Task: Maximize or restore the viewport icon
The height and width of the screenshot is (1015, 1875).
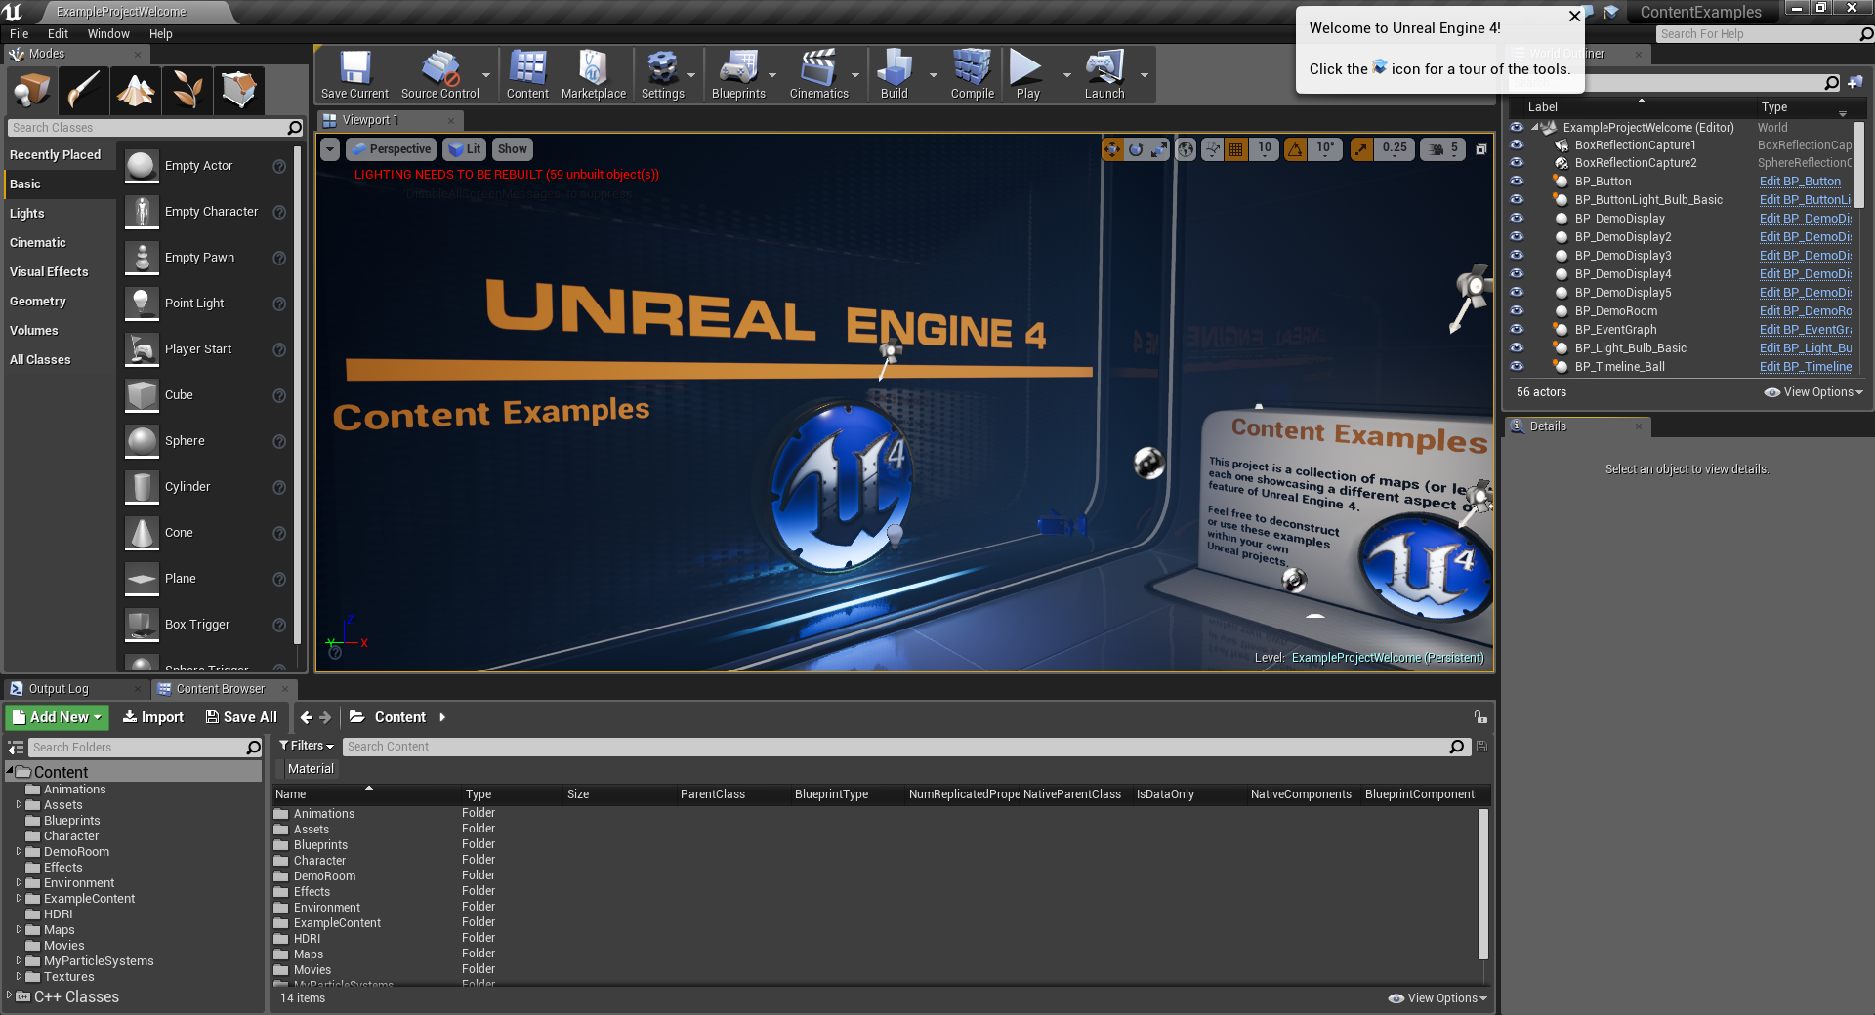Action: coord(1480,149)
